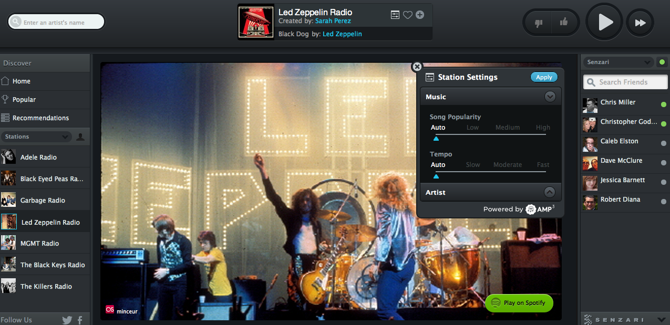The width and height of the screenshot is (670, 325).
Task: Open the Twitter follow icon
Action: point(67,320)
